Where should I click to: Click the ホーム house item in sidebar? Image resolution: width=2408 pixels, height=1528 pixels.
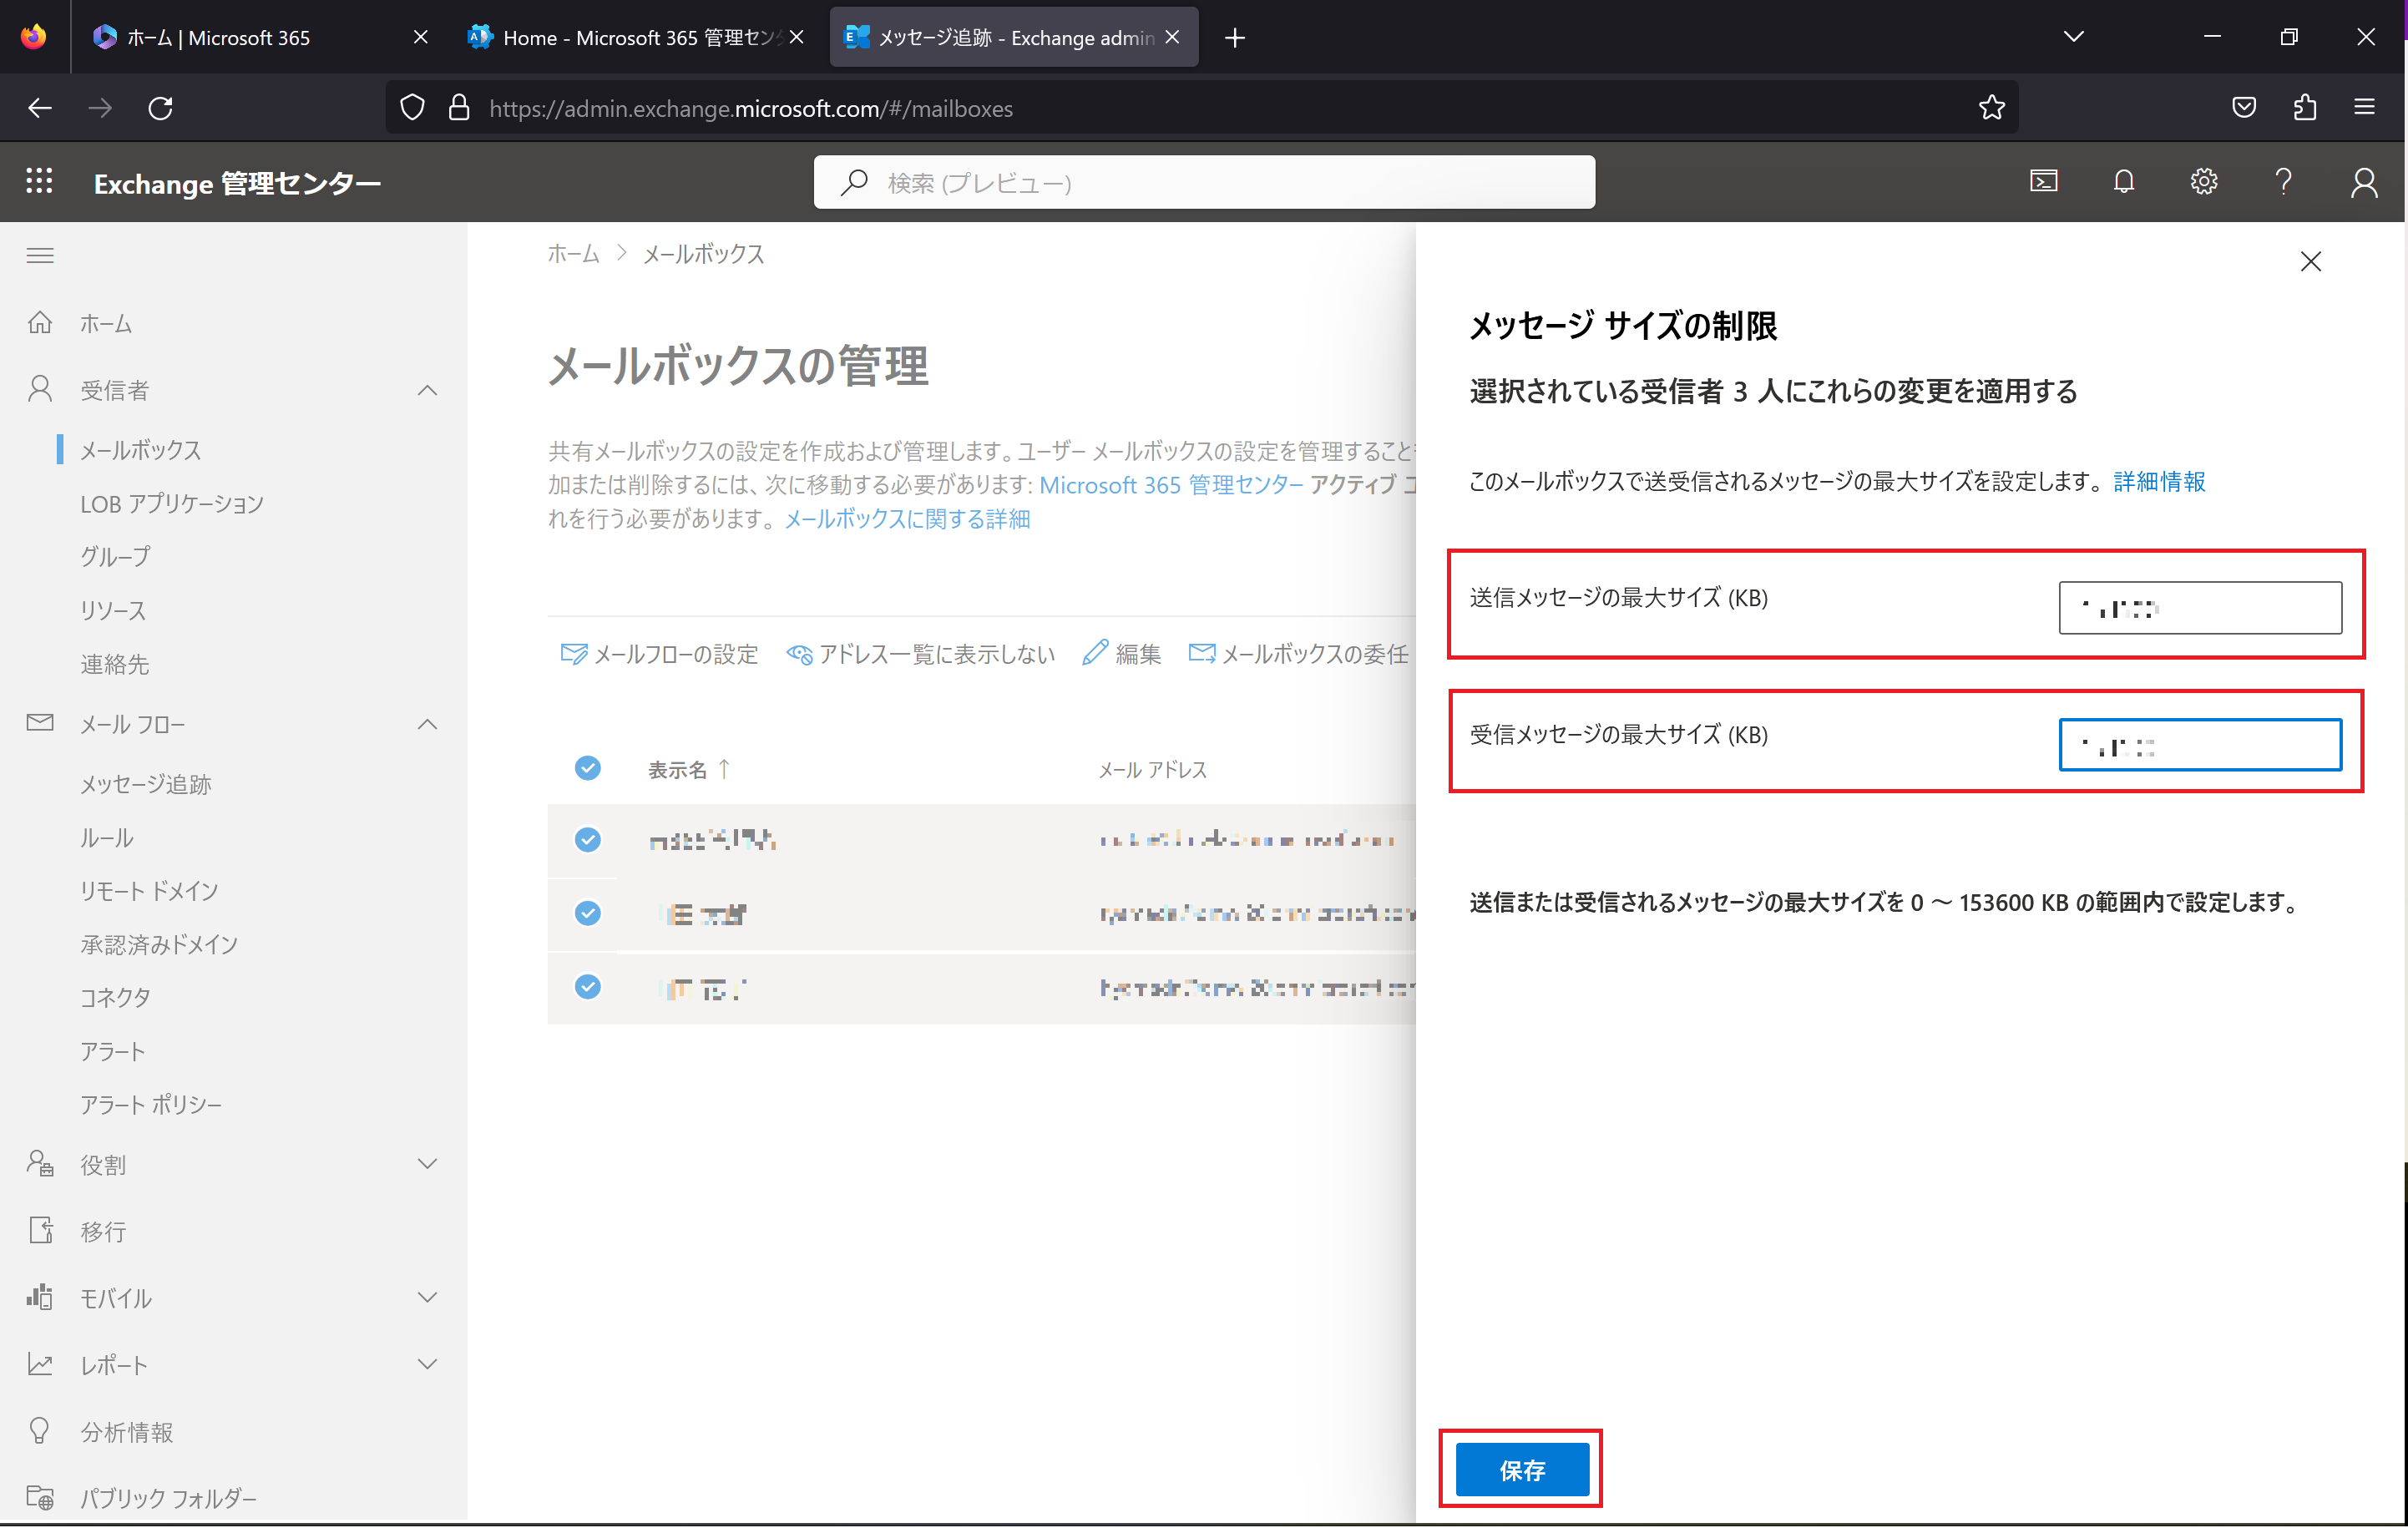coord(80,323)
